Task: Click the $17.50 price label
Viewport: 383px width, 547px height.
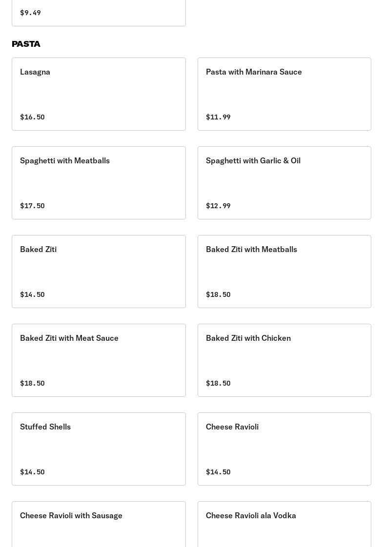Action: (32, 206)
